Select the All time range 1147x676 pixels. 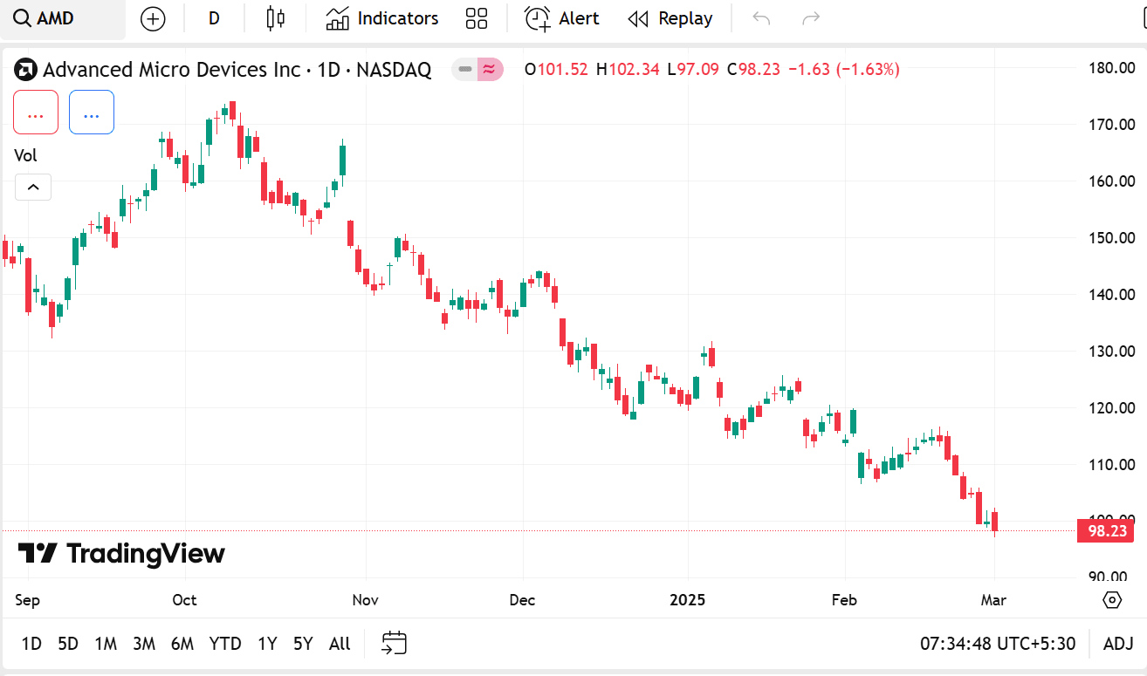tap(340, 645)
